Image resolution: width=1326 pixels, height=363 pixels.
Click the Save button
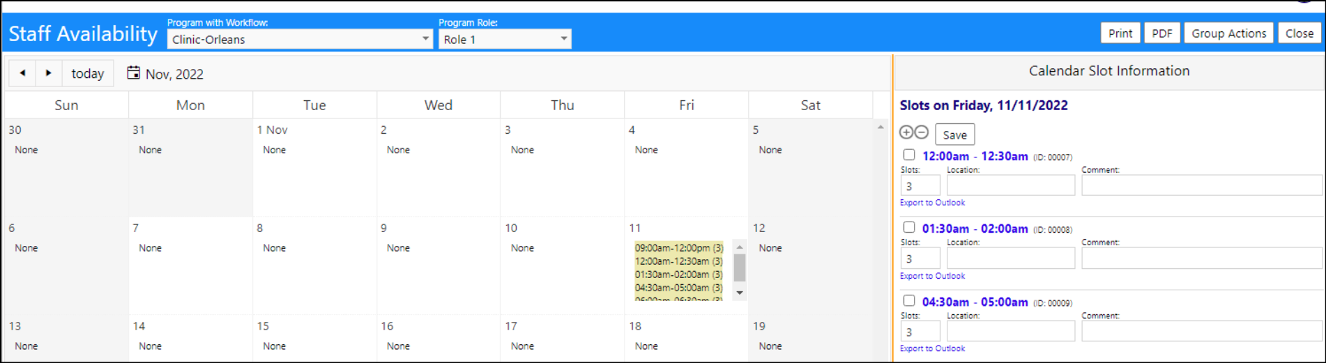point(954,134)
